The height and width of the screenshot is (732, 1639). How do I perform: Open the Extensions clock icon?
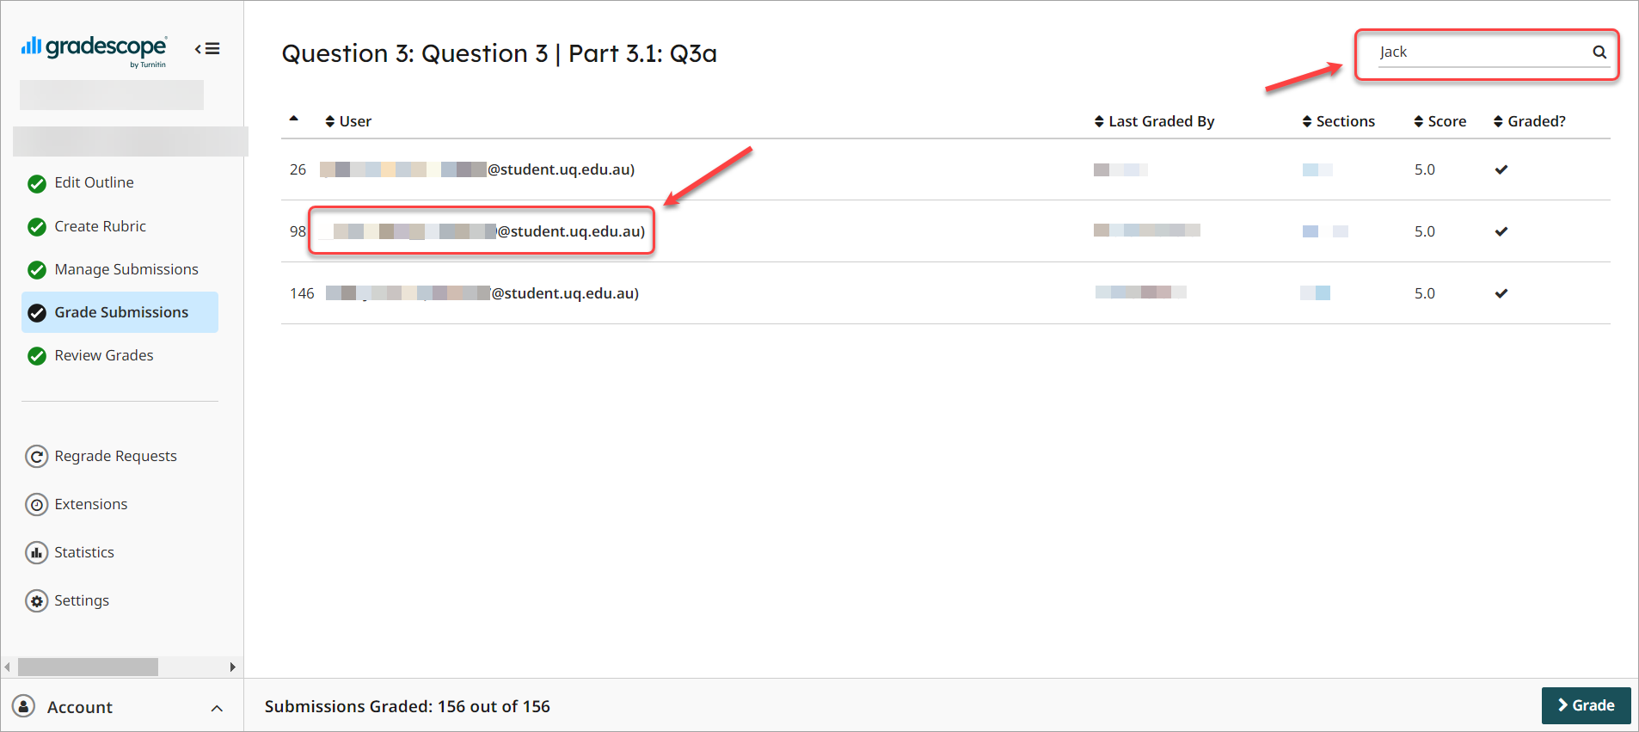pyautogui.click(x=36, y=504)
